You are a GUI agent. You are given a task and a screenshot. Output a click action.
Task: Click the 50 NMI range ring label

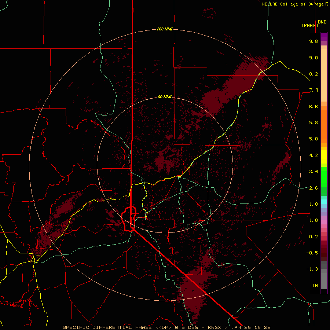tap(165, 97)
